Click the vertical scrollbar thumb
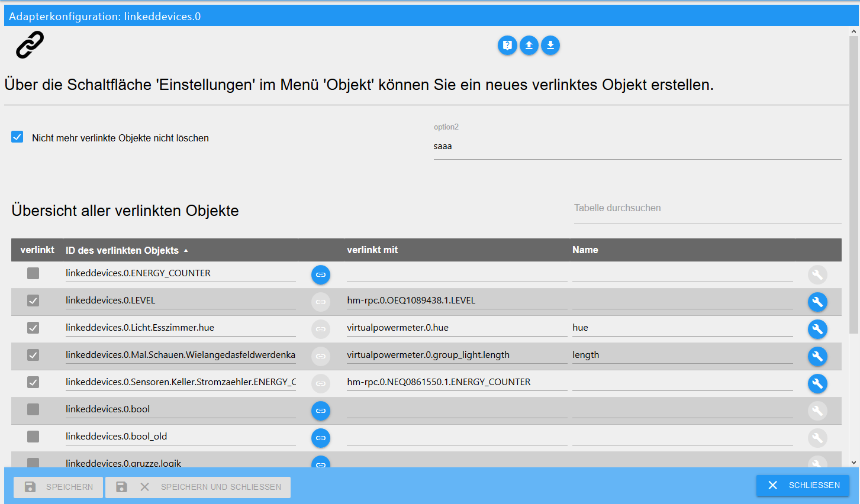Screen dimensions: 860x504 click(853, 183)
